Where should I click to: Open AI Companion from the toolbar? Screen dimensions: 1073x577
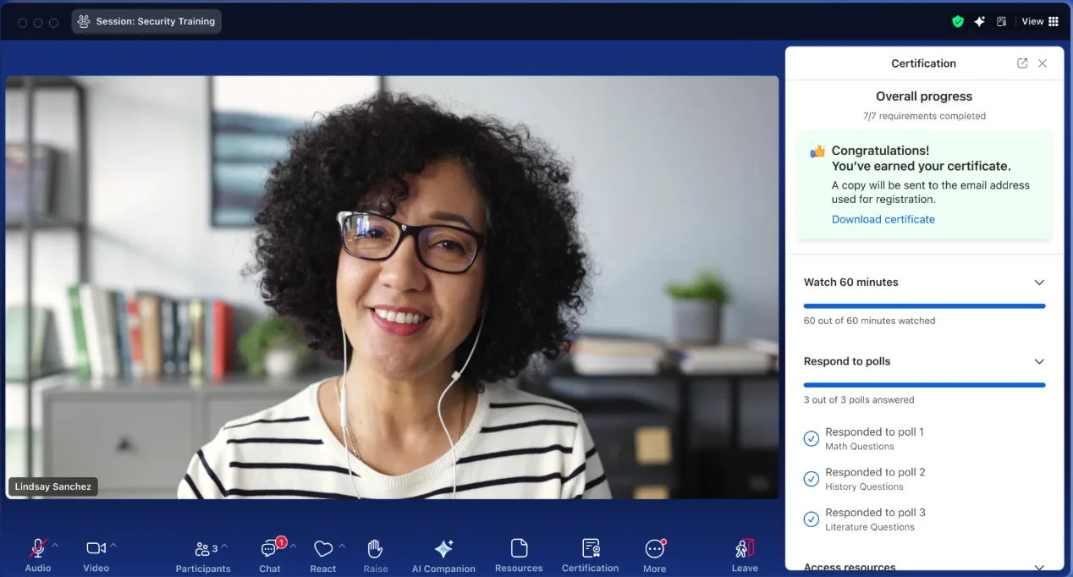(x=443, y=554)
